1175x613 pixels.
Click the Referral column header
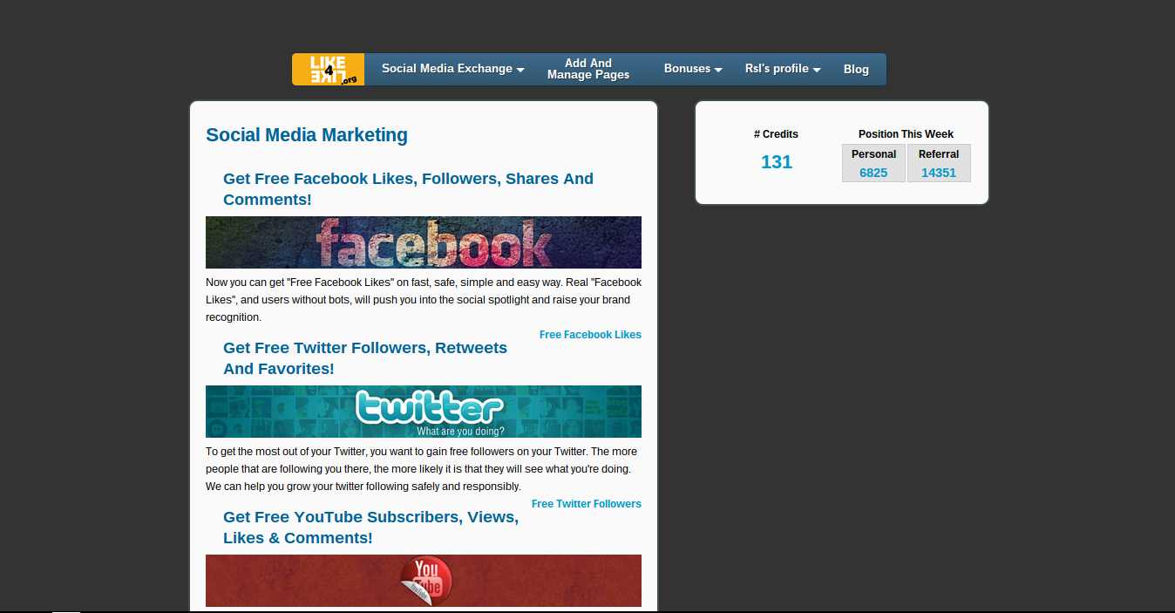tap(939, 154)
